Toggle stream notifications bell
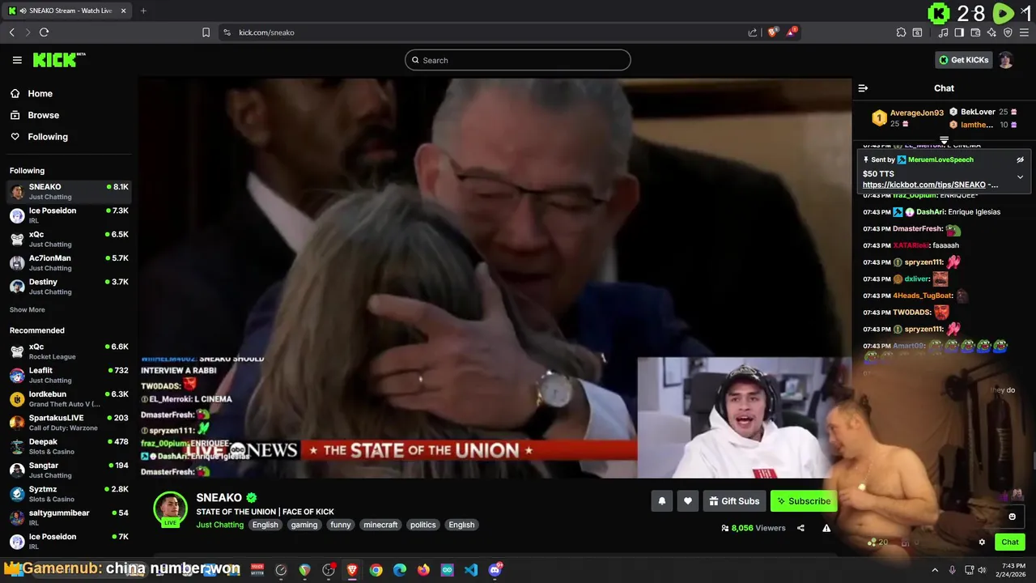The image size is (1036, 583). 661,501
